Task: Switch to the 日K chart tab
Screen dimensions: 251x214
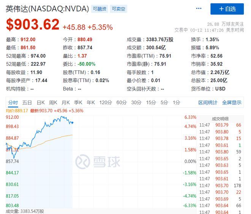Action: pyautogui.click(x=41, y=102)
